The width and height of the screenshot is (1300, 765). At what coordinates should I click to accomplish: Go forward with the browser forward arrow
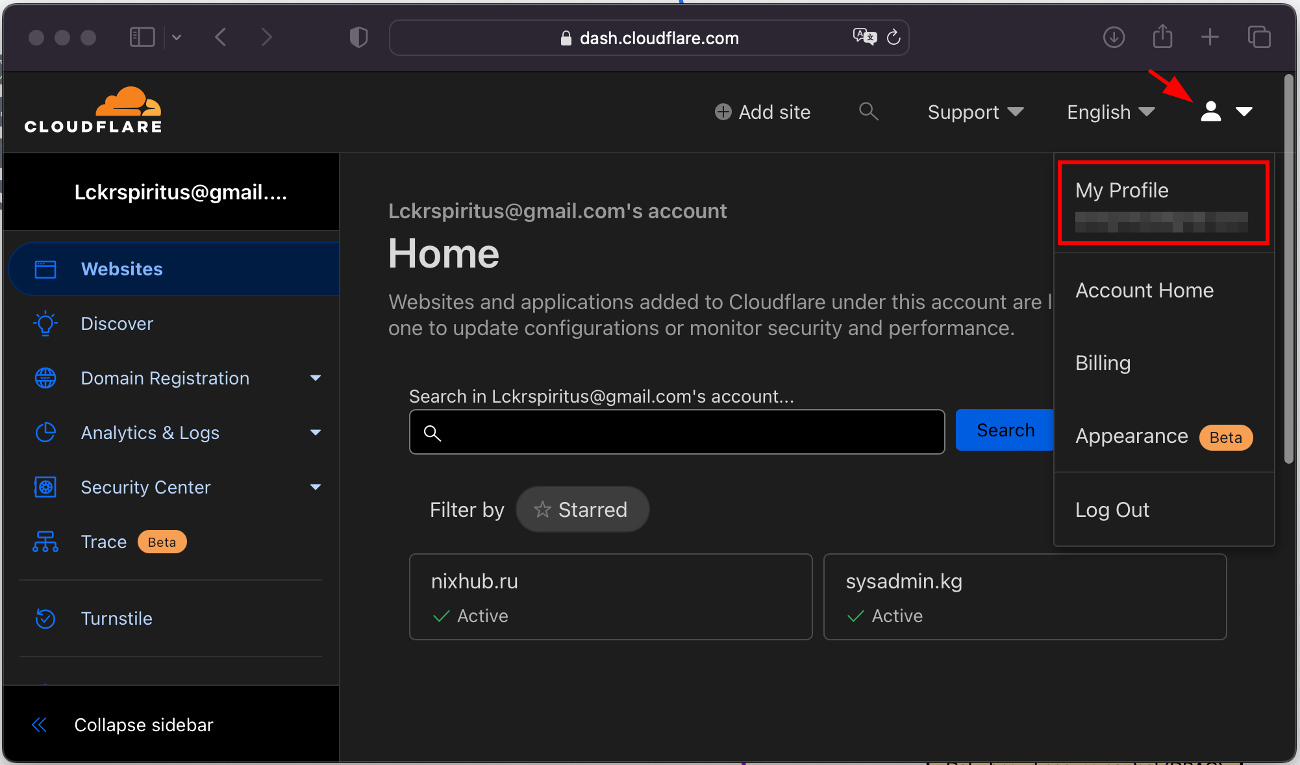coord(266,38)
